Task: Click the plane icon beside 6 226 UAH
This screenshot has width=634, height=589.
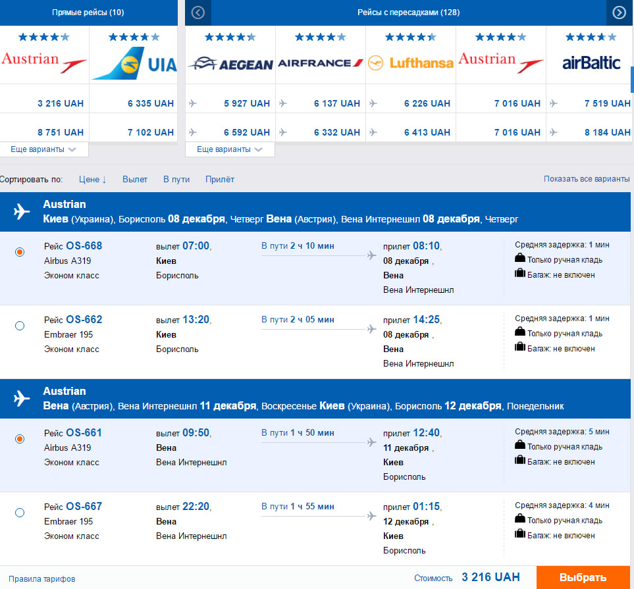Action: point(373,103)
